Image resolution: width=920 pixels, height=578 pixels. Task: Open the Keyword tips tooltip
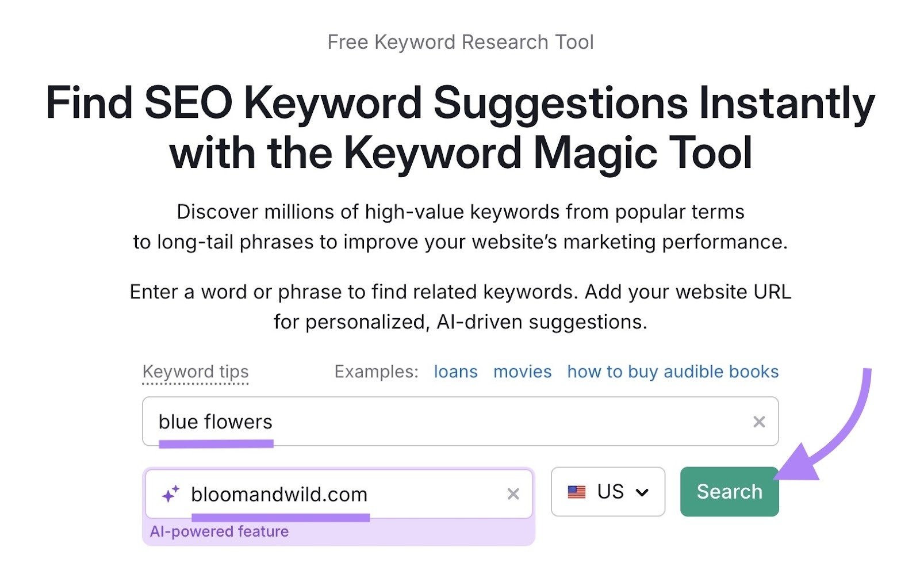[x=196, y=372]
